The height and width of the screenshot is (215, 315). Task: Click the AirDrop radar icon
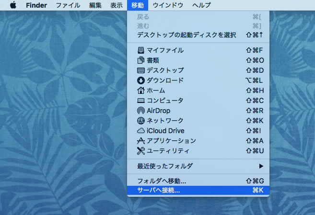click(x=141, y=111)
